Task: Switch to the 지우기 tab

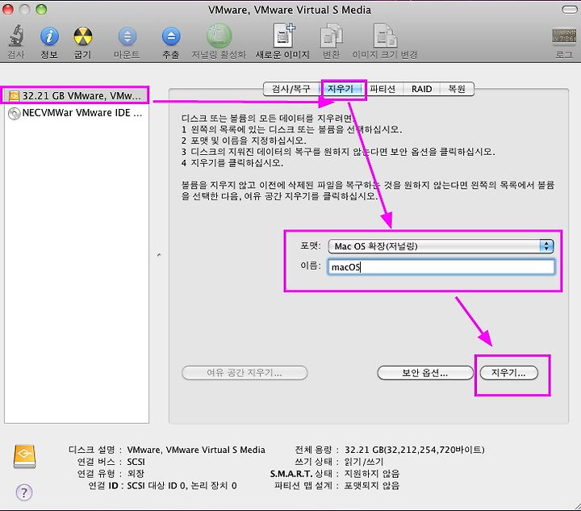Action: tap(341, 89)
